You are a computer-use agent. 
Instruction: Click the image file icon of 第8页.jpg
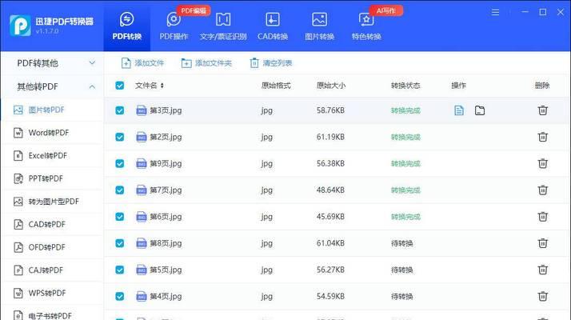(x=142, y=243)
